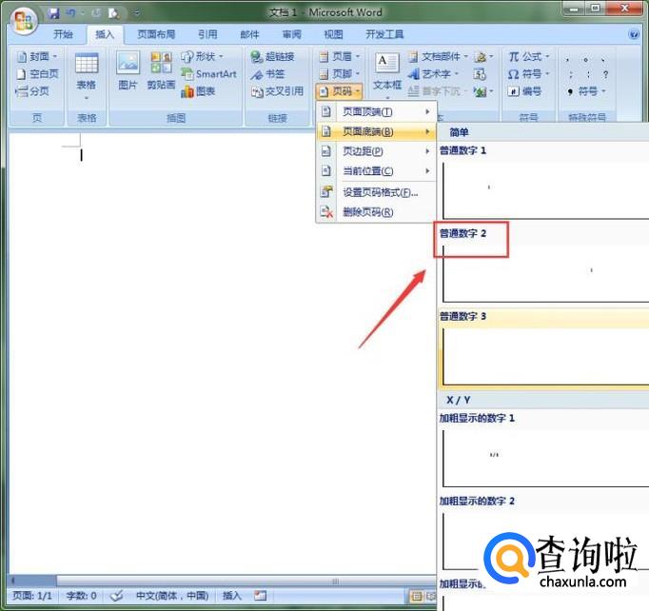This screenshot has width=649, height=611.
Task: Click the date and time icon beside 艺术字
Action: pos(480,74)
